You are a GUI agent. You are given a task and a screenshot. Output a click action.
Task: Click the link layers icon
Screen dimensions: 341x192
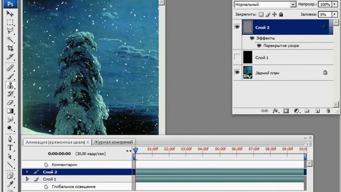pyautogui.click(x=264, y=111)
